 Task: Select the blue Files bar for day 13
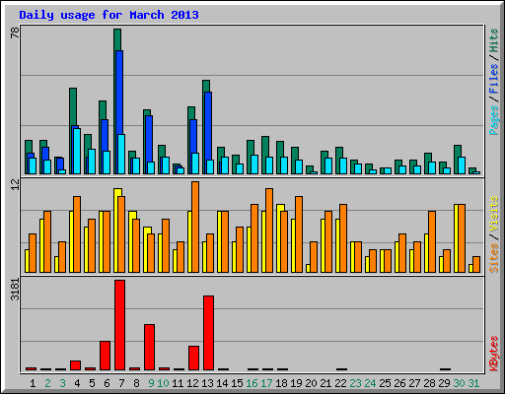tap(208, 133)
